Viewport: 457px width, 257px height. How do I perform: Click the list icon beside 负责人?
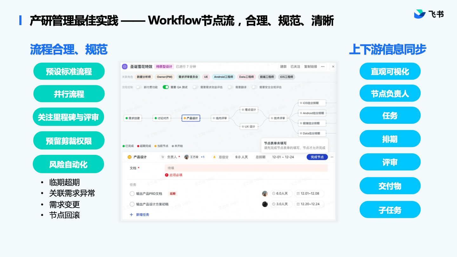(x=162, y=157)
